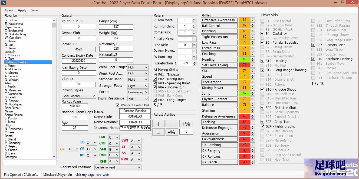Click the player list scroll-down arrow
The height and width of the screenshot is (179, 359).
tap(54, 156)
